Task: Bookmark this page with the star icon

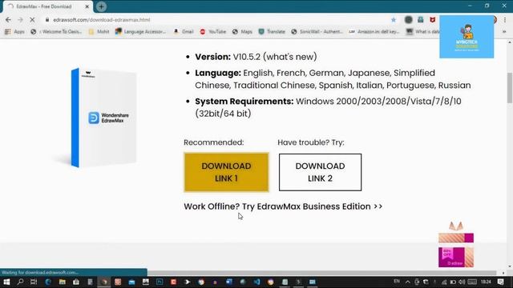Action: point(394,20)
